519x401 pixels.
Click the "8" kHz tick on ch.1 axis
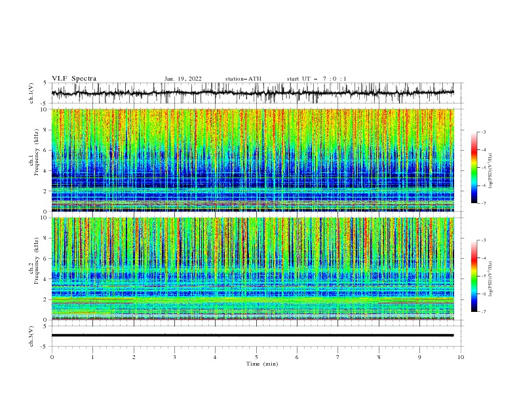46,130
